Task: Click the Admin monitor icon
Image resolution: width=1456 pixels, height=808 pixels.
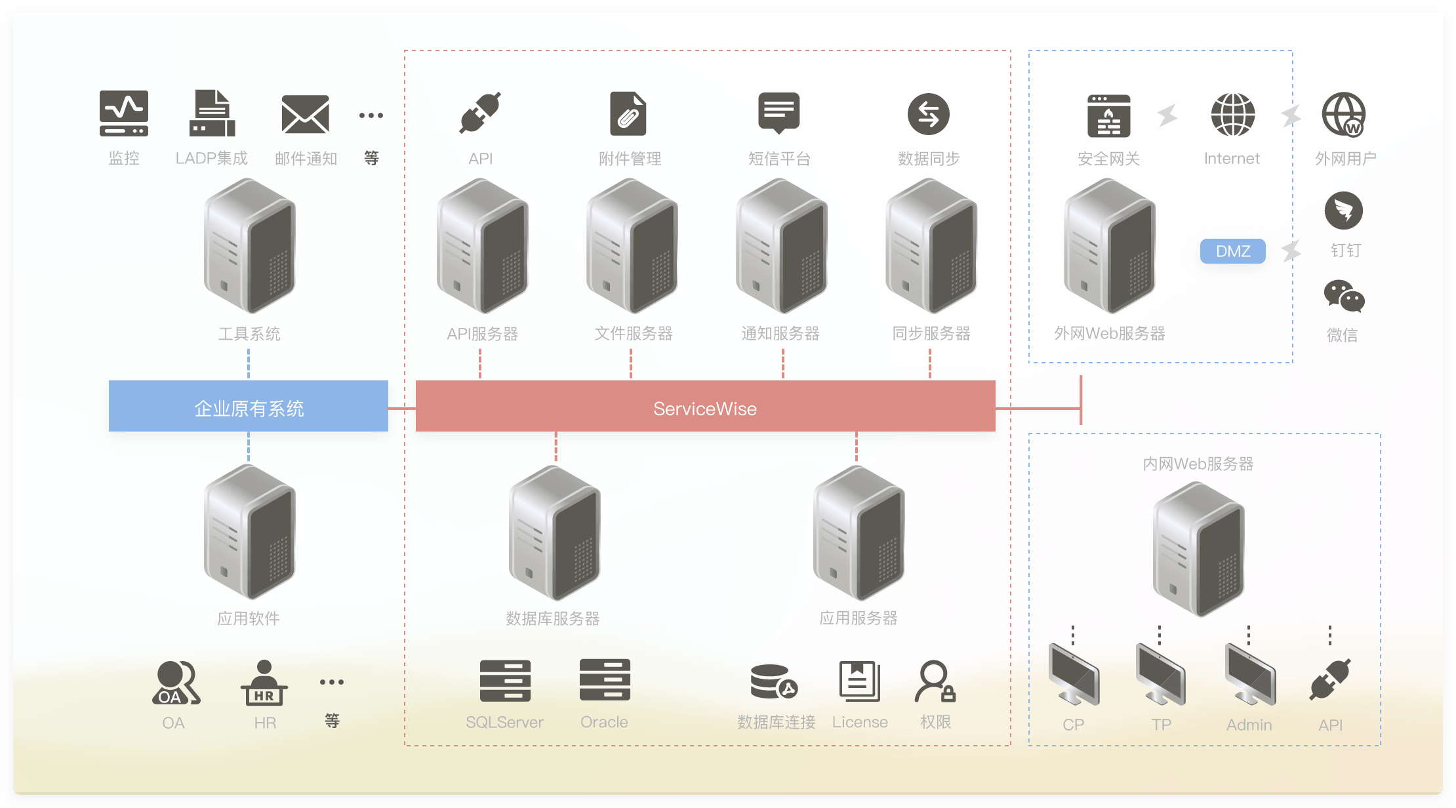Action: click(1250, 675)
